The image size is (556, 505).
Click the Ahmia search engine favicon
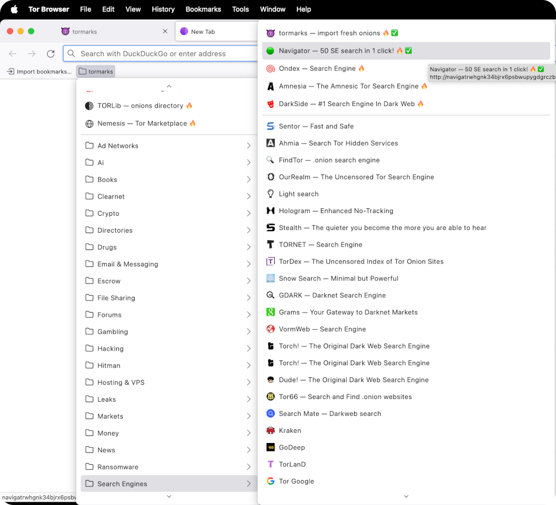pyautogui.click(x=270, y=143)
